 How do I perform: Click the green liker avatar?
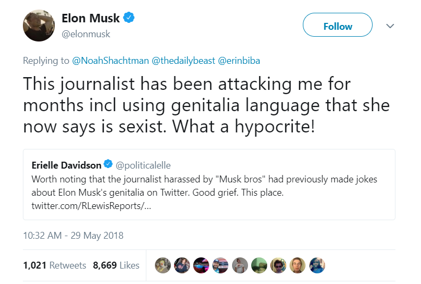pyautogui.click(x=259, y=265)
